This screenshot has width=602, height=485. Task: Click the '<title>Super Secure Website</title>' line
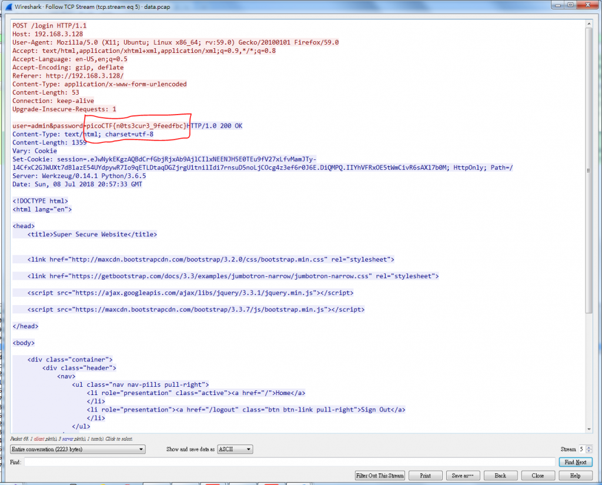click(x=92, y=234)
